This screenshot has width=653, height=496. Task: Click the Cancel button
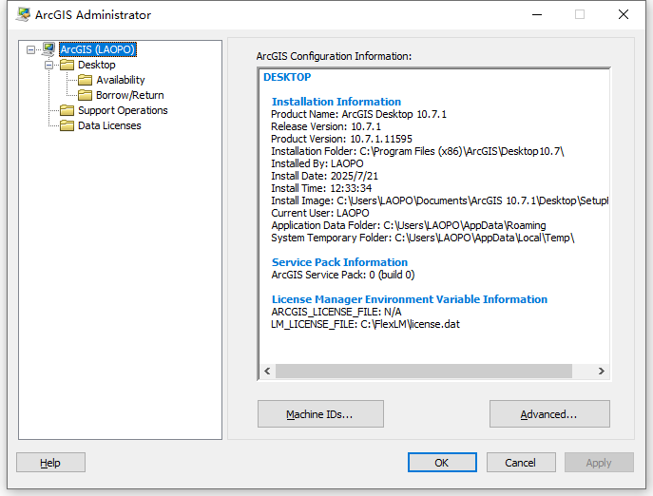pos(521,462)
